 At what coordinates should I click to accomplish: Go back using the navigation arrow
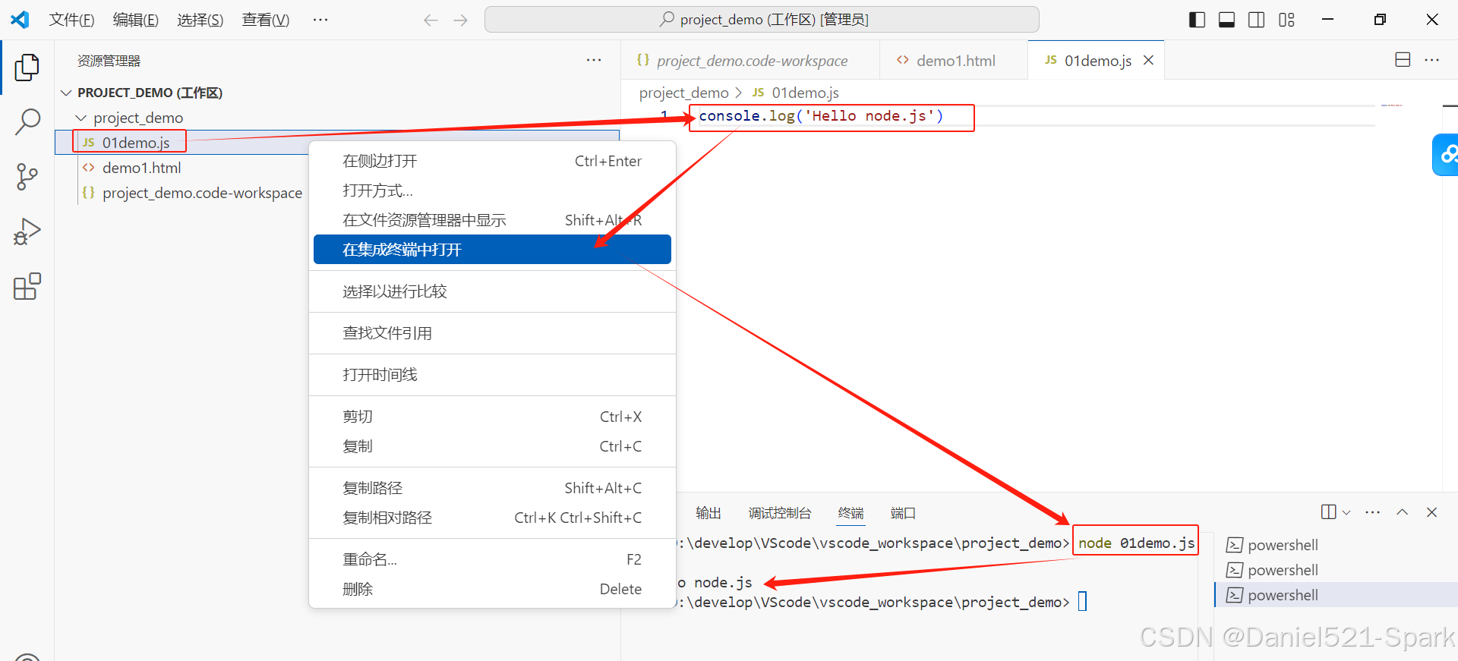[x=431, y=20]
